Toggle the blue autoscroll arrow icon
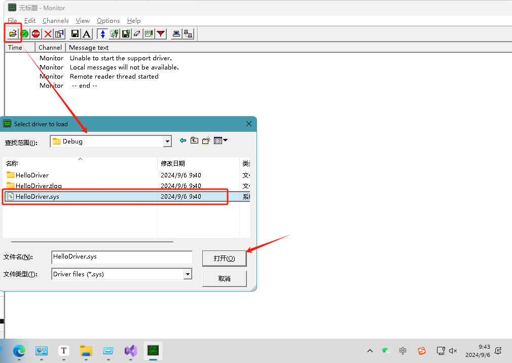 point(103,33)
